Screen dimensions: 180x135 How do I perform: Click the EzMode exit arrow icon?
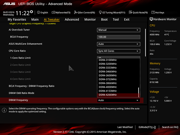(154, 127)
